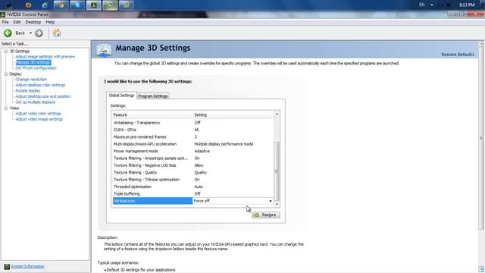Select Adjust video color settings

(39, 114)
